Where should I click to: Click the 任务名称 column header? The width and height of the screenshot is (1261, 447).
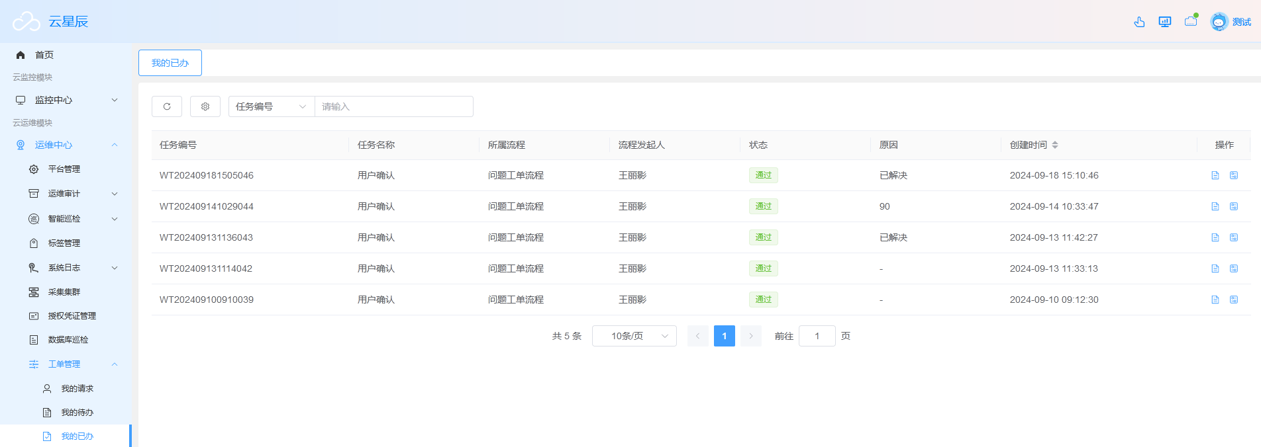pos(376,145)
